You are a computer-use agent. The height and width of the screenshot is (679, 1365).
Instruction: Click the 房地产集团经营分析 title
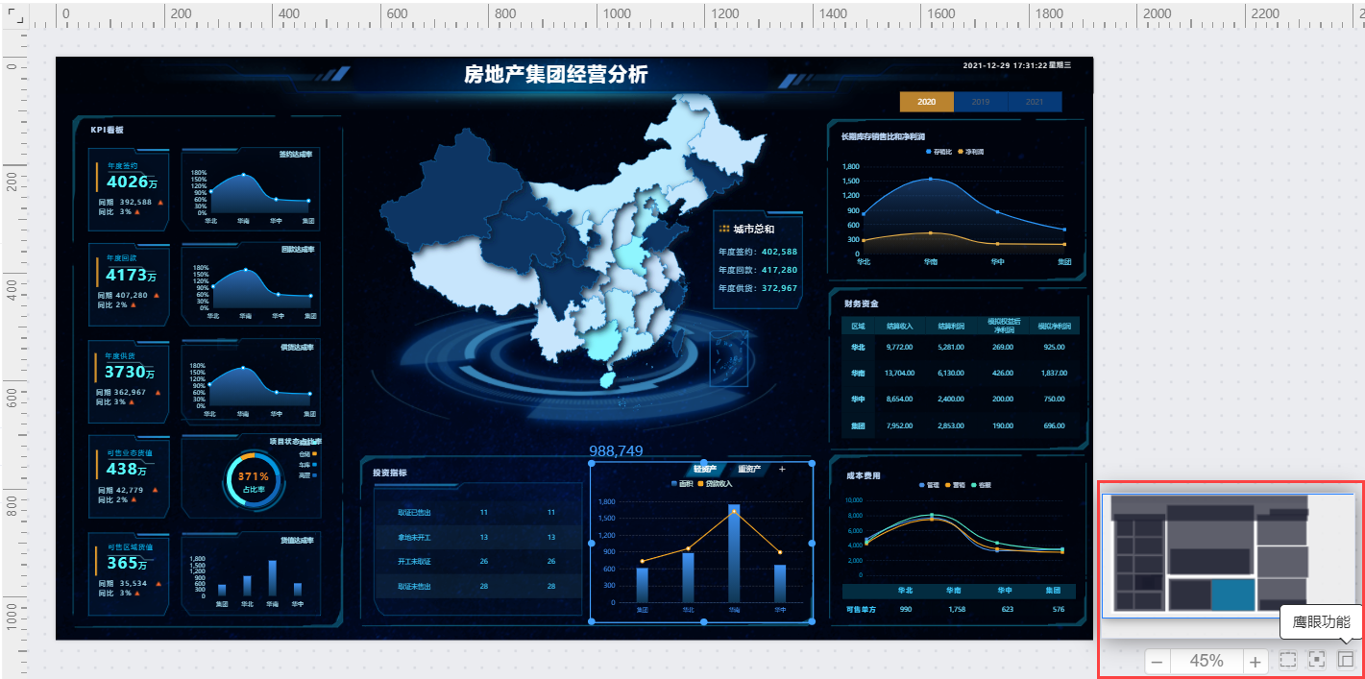(555, 75)
